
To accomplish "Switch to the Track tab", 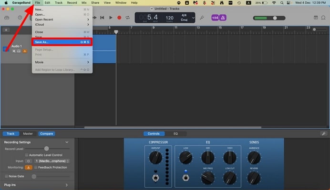I will coord(10,133).
